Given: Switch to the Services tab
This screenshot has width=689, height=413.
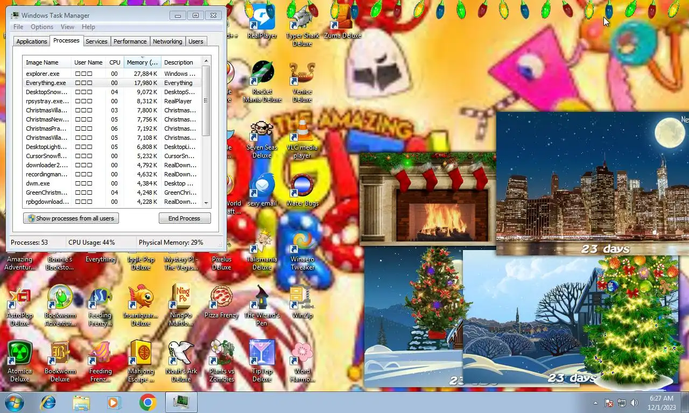Looking at the screenshot, I should tap(96, 41).
